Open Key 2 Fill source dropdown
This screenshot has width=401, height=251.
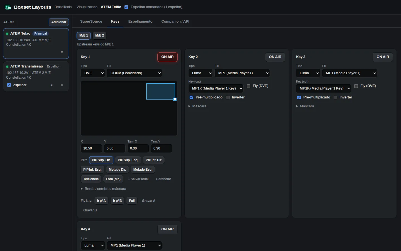pos(242,73)
